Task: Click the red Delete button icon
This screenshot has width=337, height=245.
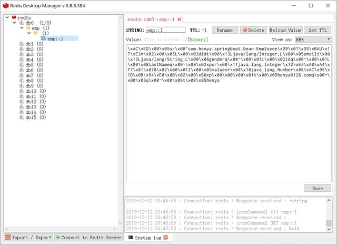Action: 245,30
